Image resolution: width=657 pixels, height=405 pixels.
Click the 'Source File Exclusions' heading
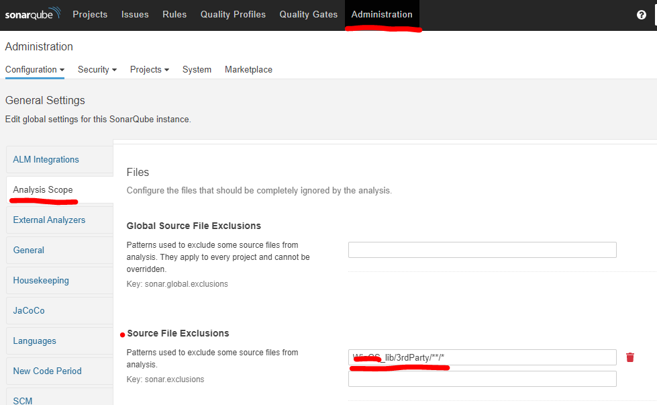178,333
